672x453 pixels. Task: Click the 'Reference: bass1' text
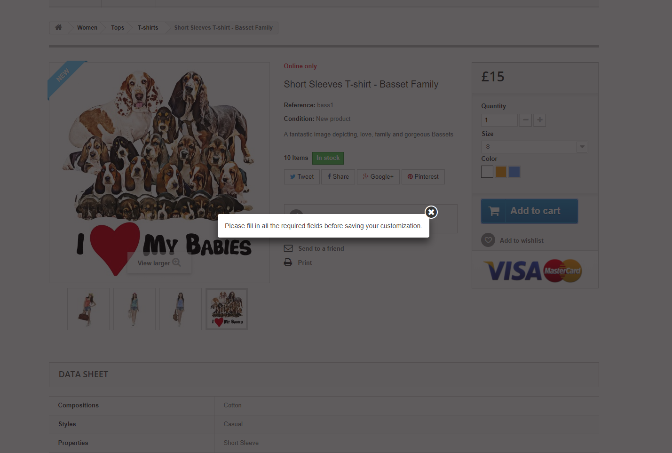click(308, 105)
